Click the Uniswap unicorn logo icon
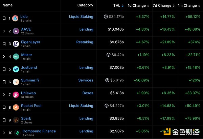 click(x=16, y=95)
